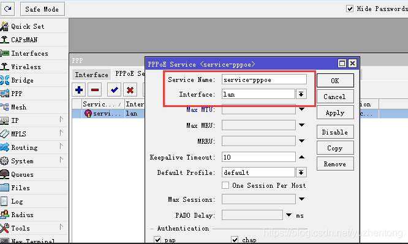408x244 pixels.
Task: Toggle the Hide Passwords checkbox
Action: click(350, 9)
